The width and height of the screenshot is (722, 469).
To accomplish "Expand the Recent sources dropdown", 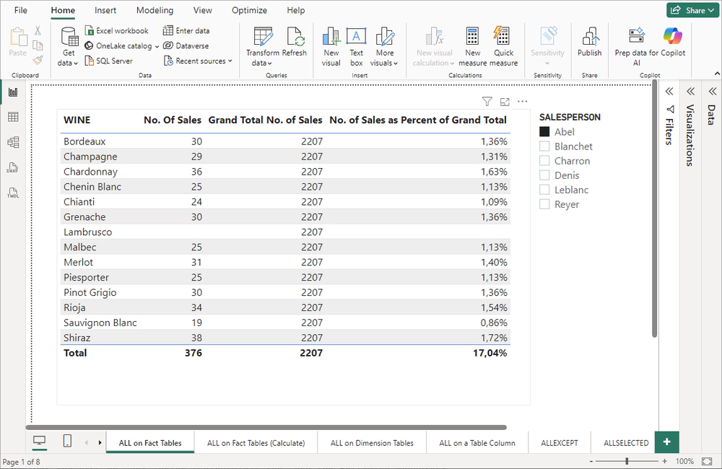I will 230,61.
